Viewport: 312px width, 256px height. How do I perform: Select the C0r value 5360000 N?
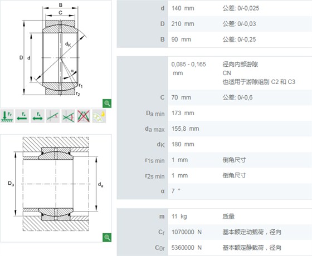[x=187, y=248]
